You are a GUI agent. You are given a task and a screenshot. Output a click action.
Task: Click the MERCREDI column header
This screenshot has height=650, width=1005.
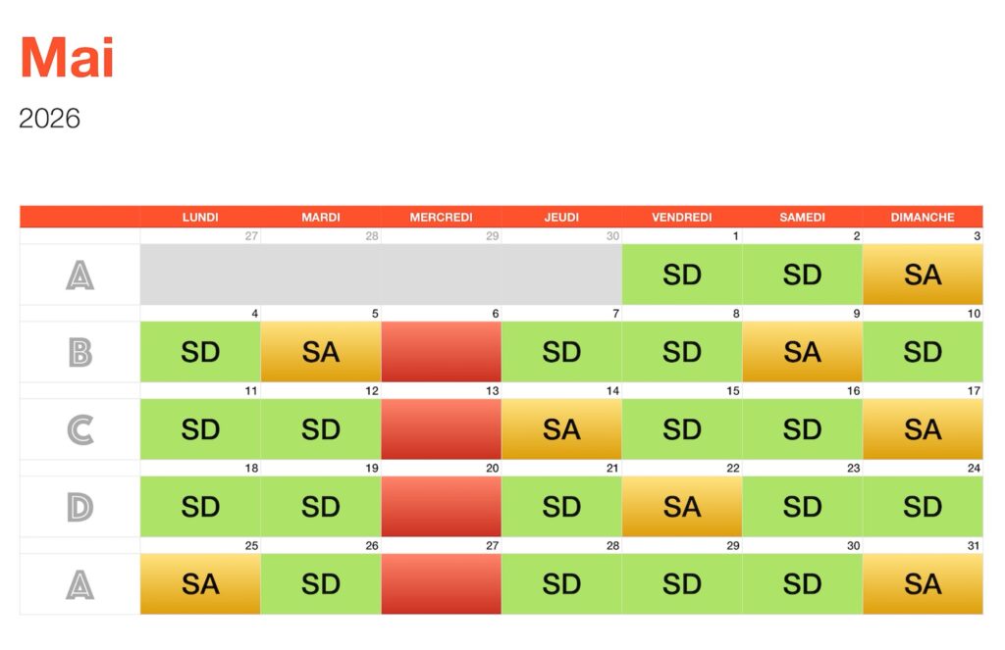pos(441,217)
